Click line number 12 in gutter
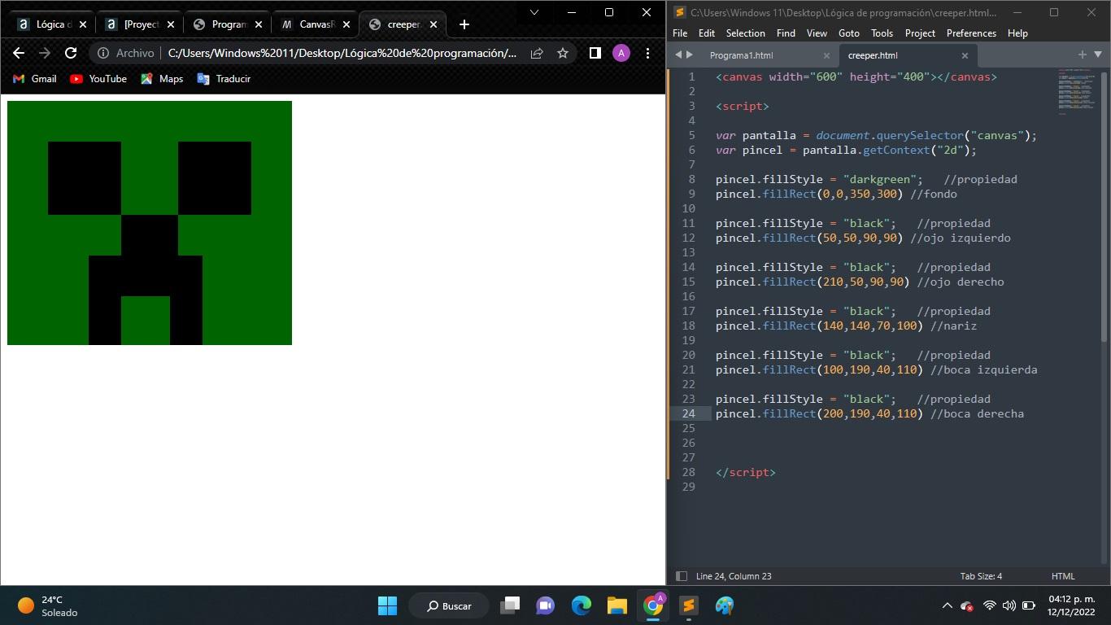This screenshot has width=1111, height=625. [689, 238]
